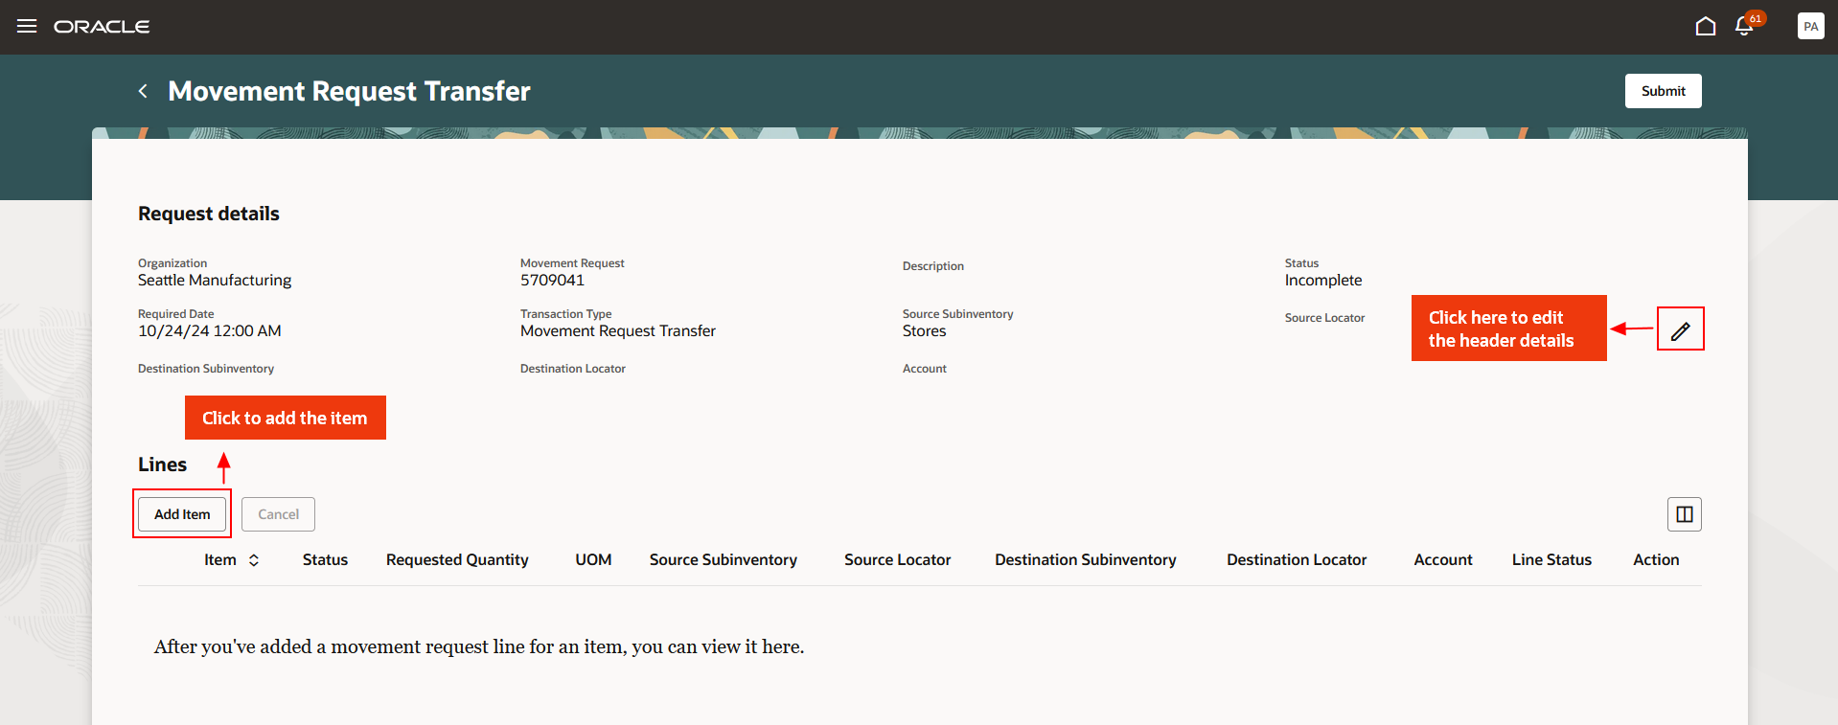Click the Source Locator column header
The width and height of the screenshot is (1838, 725).
pos(898,560)
